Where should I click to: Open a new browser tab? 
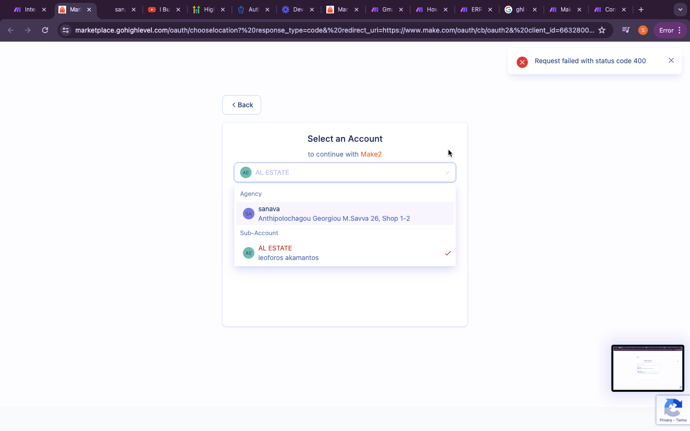click(641, 10)
